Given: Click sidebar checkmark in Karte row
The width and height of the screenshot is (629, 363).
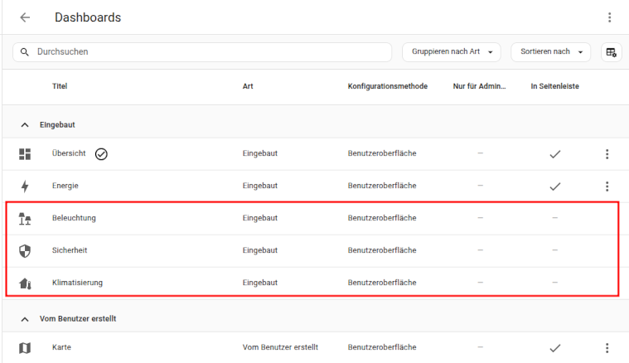Looking at the screenshot, I should click(x=554, y=348).
